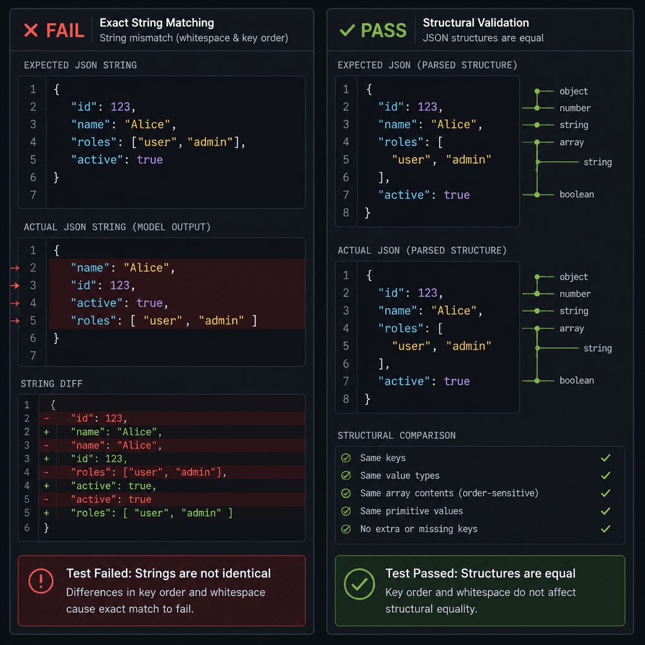The height and width of the screenshot is (645, 645).
Task: Click the STRUCTURAL COMPARISON section label
Action: point(397,436)
